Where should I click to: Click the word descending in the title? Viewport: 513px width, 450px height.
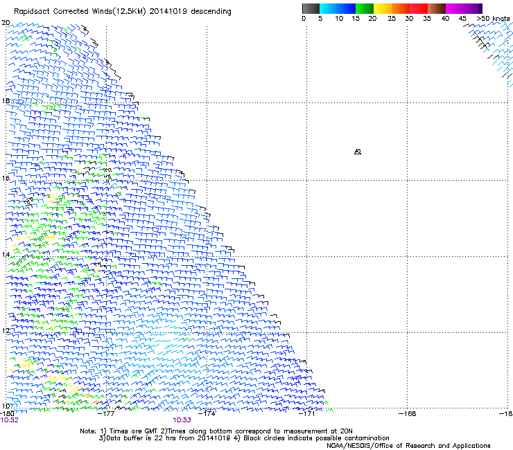coord(211,12)
